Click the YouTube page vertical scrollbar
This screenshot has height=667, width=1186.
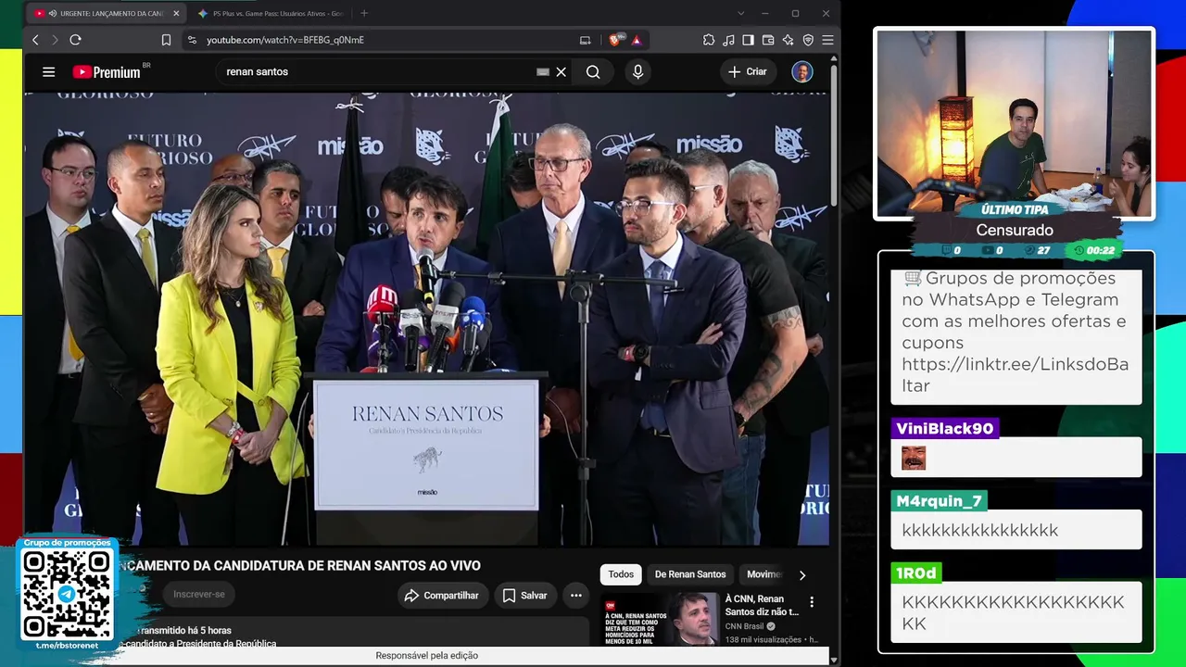(x=834, y=134)
